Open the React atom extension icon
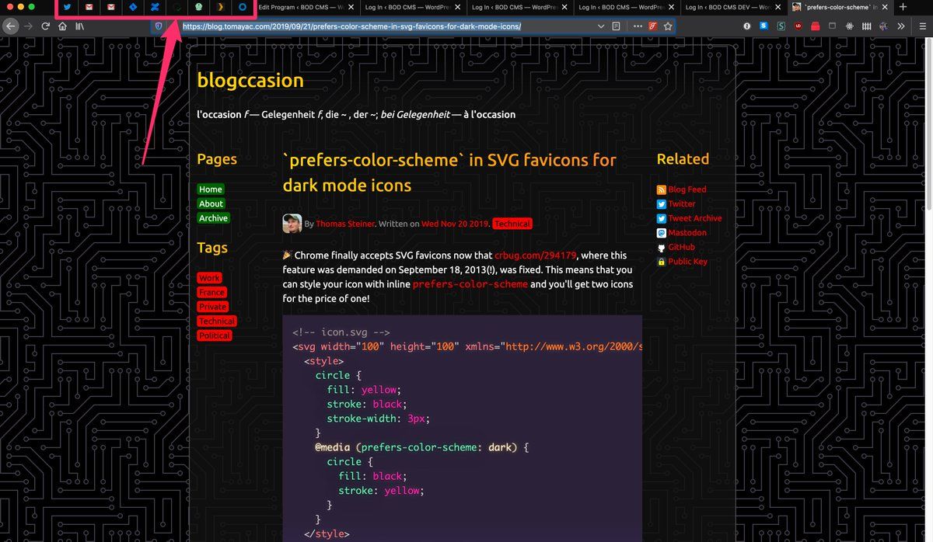Viewport: 933px width, 542px height. [849, 26]
